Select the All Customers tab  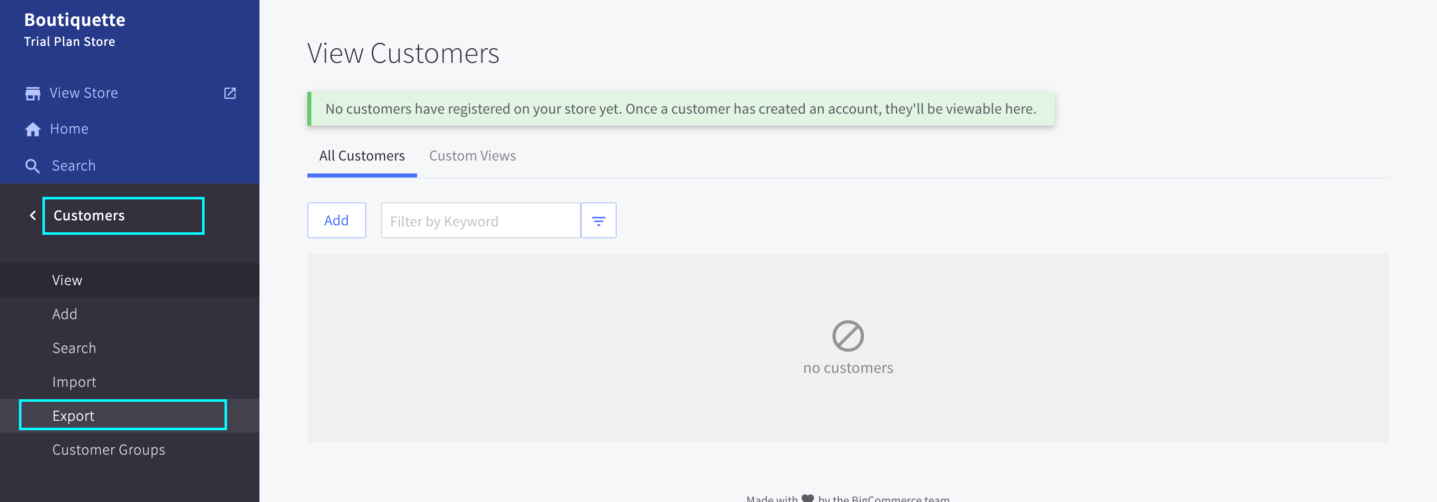[x=361, y=156]
